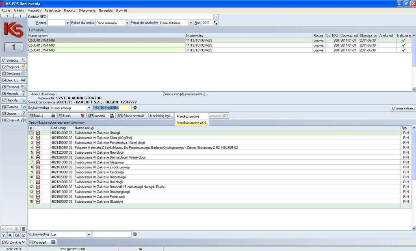
Task: Select the first contract row 02-00-01375-11-09
Action: tap(220, 40)
